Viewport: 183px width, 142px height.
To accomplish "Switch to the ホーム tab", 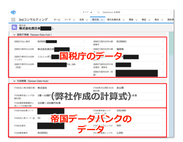I will [57, 20].
